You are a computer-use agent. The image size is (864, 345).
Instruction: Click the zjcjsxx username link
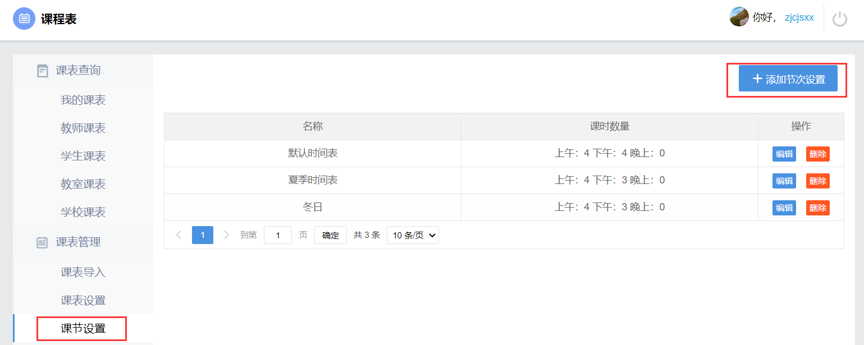click(x=799, y=17)
